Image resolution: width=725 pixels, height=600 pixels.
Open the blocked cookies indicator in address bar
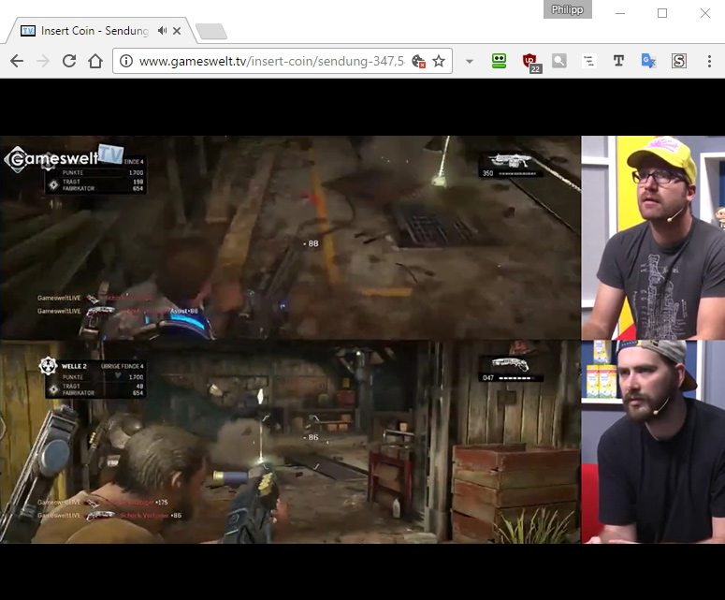click(x=418, y=61)
